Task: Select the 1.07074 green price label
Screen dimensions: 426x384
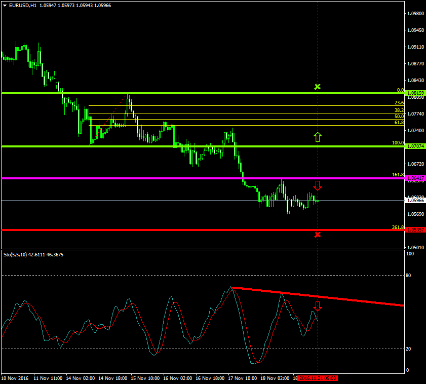Action: pos(415,146)
